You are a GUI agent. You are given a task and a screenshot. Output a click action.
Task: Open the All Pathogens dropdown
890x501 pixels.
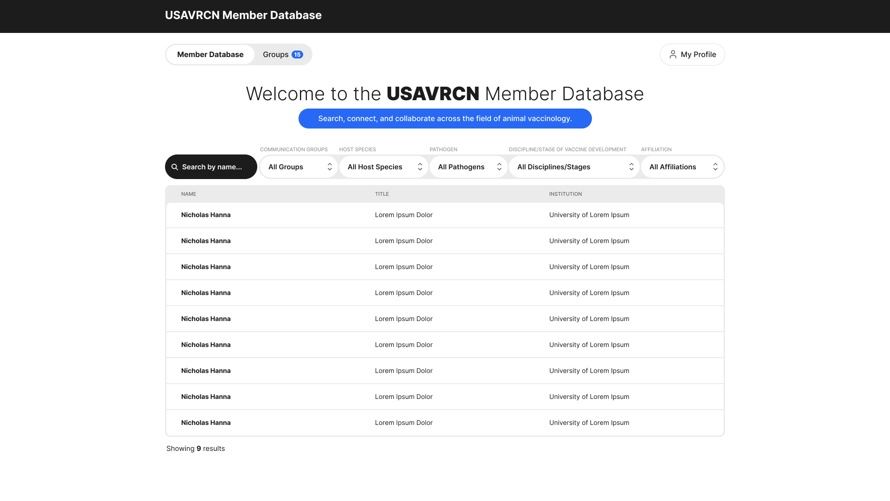(462, 167)
